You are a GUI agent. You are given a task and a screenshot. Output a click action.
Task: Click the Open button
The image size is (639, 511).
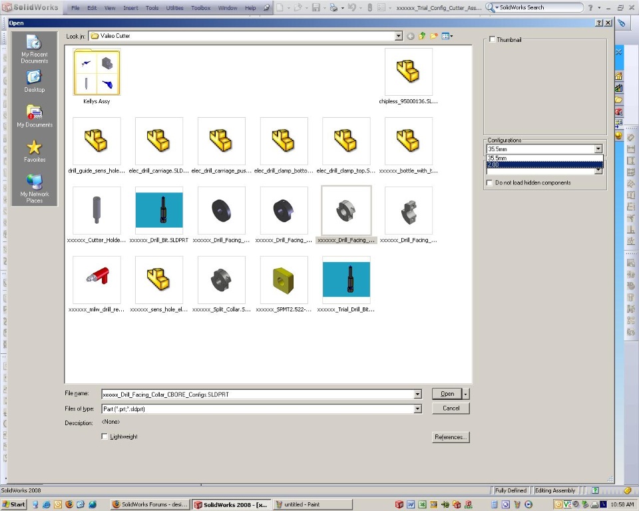point(447,394)
